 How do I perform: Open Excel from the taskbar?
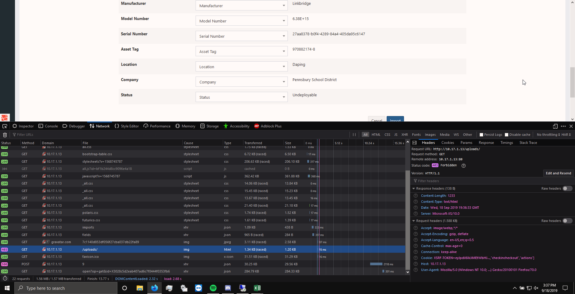[x=257, y=288]
